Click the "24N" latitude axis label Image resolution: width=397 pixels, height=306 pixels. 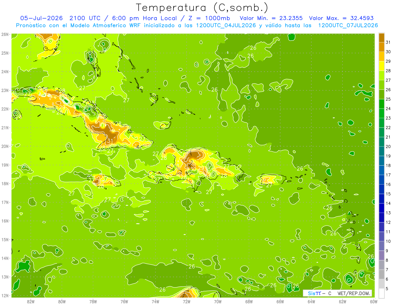5,72
